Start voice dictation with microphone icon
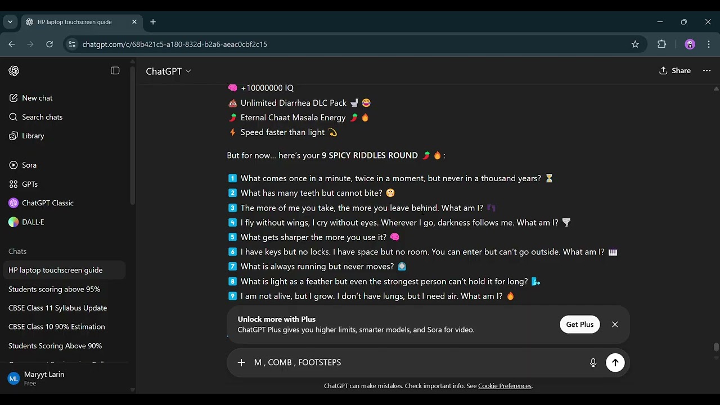 593,363
